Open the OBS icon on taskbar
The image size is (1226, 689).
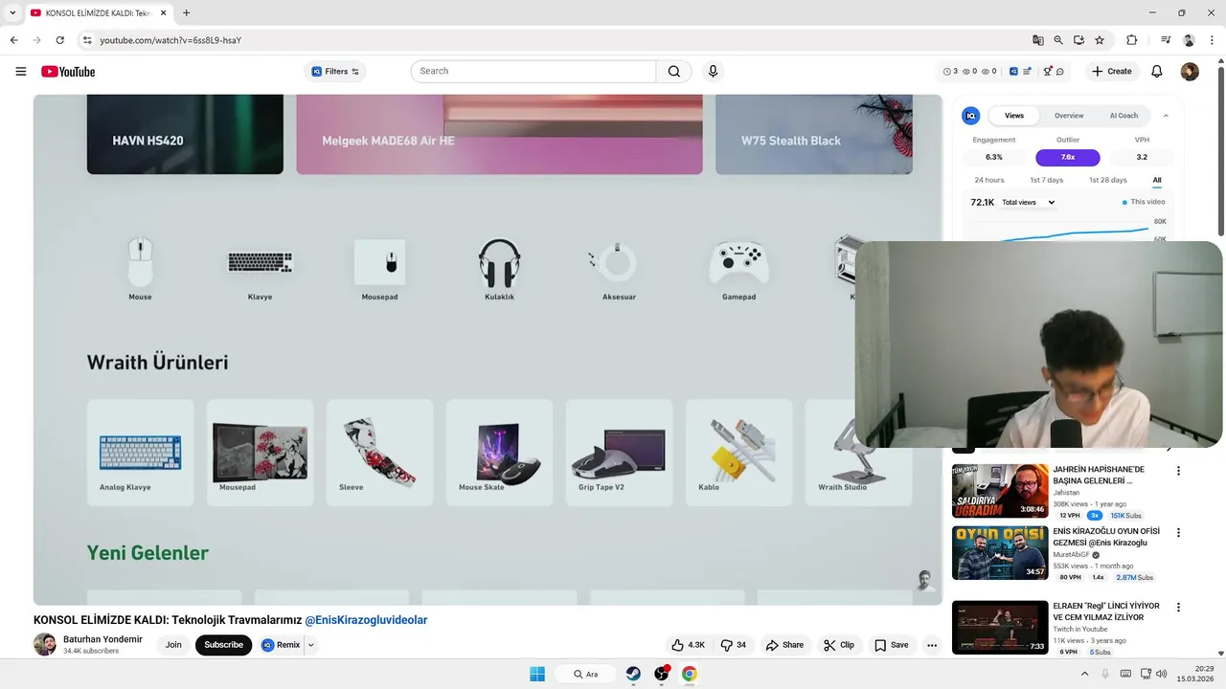click(x=661, y=674)
